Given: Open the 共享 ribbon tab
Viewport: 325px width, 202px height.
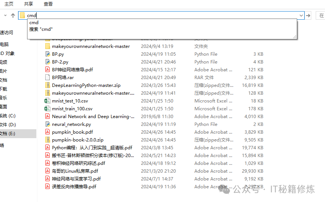Looking at the screenshot, I should coord(29,4).
